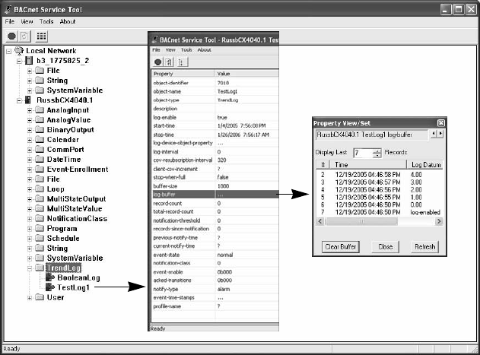480x355 pixels.
Task: Click the next property arrow in Property View/Set
Action: [x=440, y=134]
